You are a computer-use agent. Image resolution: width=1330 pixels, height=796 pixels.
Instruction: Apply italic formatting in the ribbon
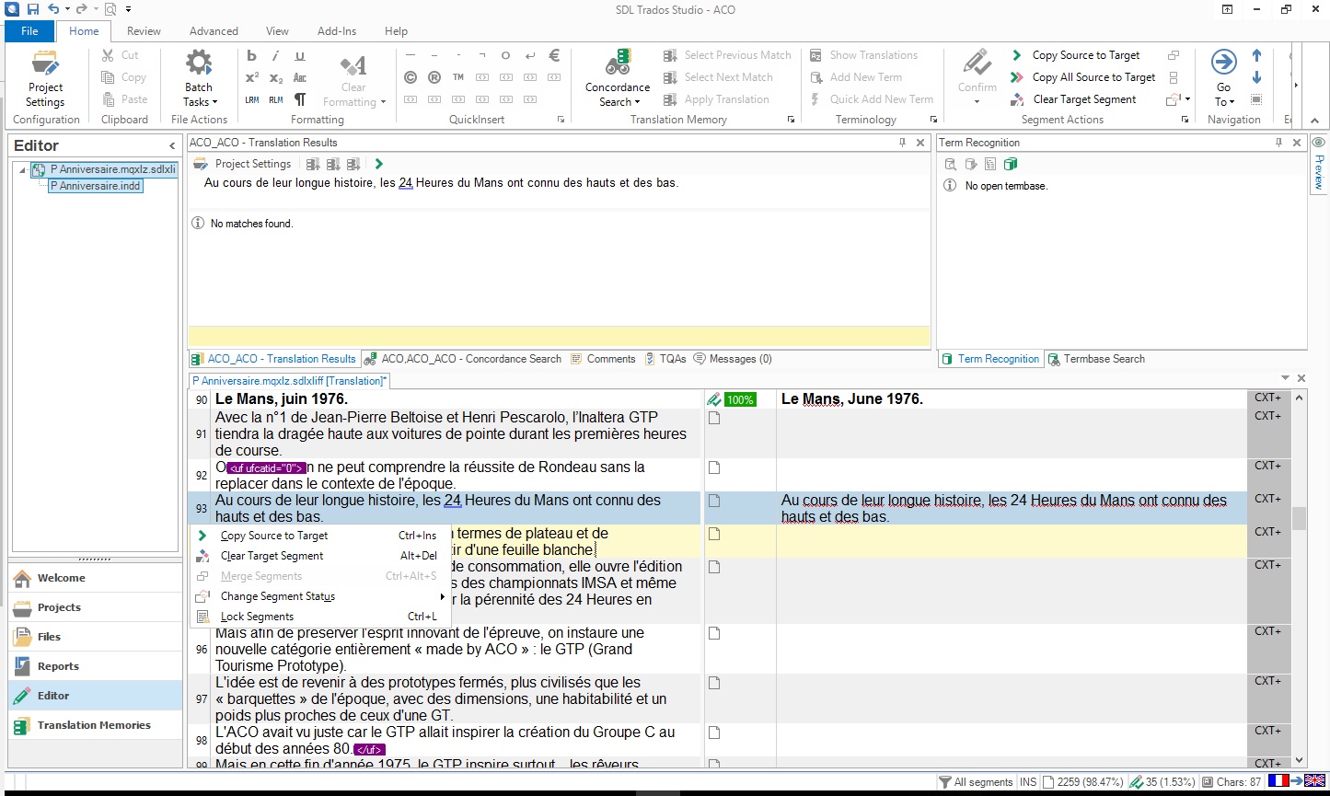276,55
